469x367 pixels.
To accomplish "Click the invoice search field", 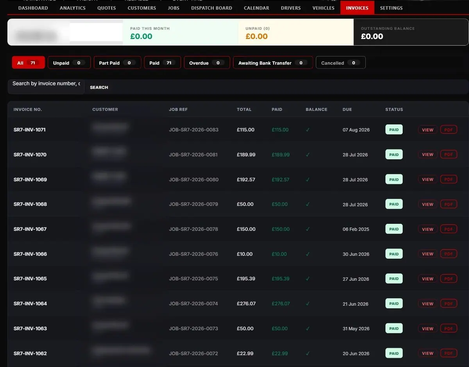I will tap(46, 87).
